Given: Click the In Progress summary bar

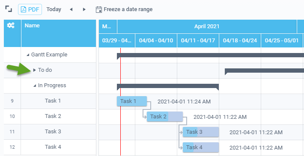Looking at the screenshot, I should tap(168, 86).
